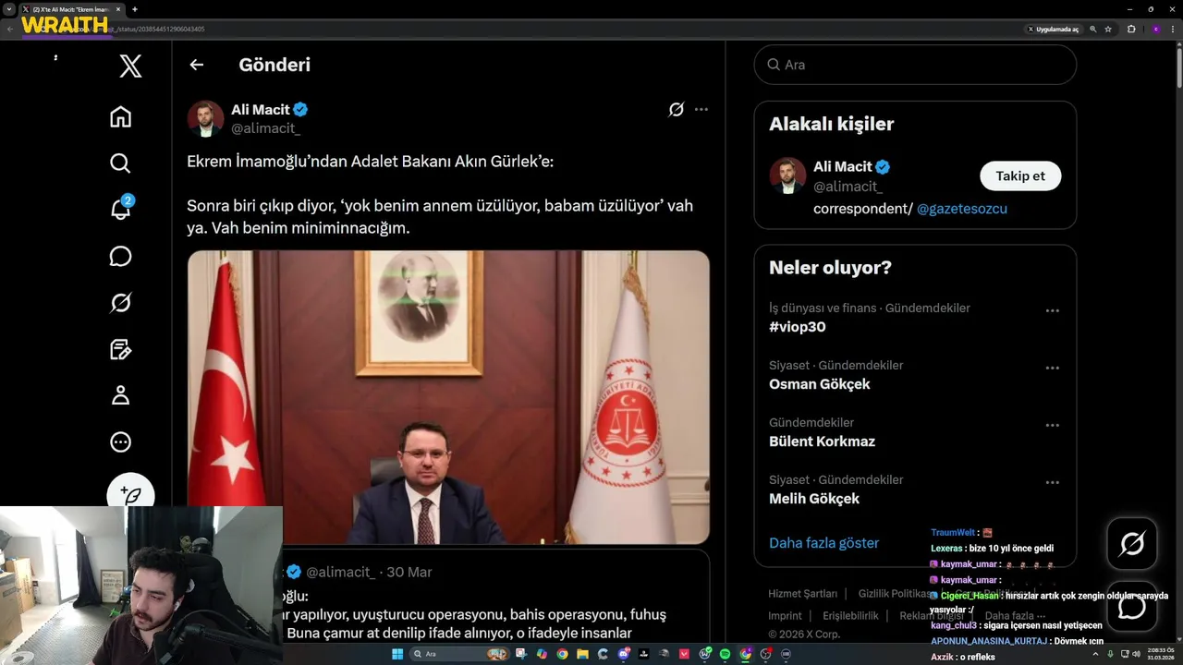This screenshot has height=665, width=1183.
Task: Select the X'te Ali Macit browser tab
Action: click(71, 9)
